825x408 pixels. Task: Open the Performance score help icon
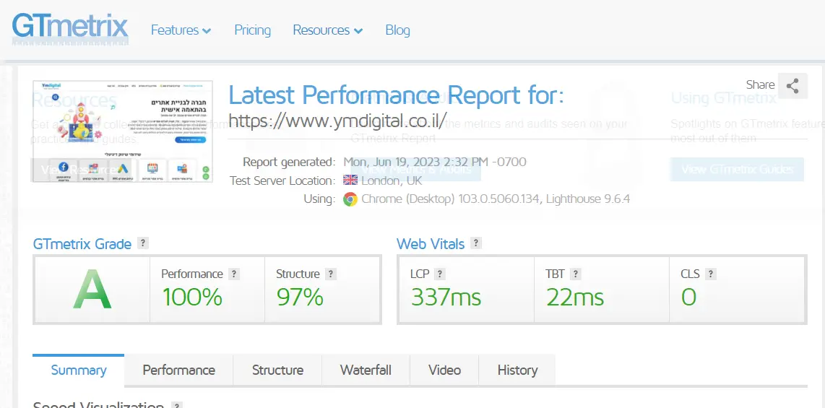tap(233, 274)
